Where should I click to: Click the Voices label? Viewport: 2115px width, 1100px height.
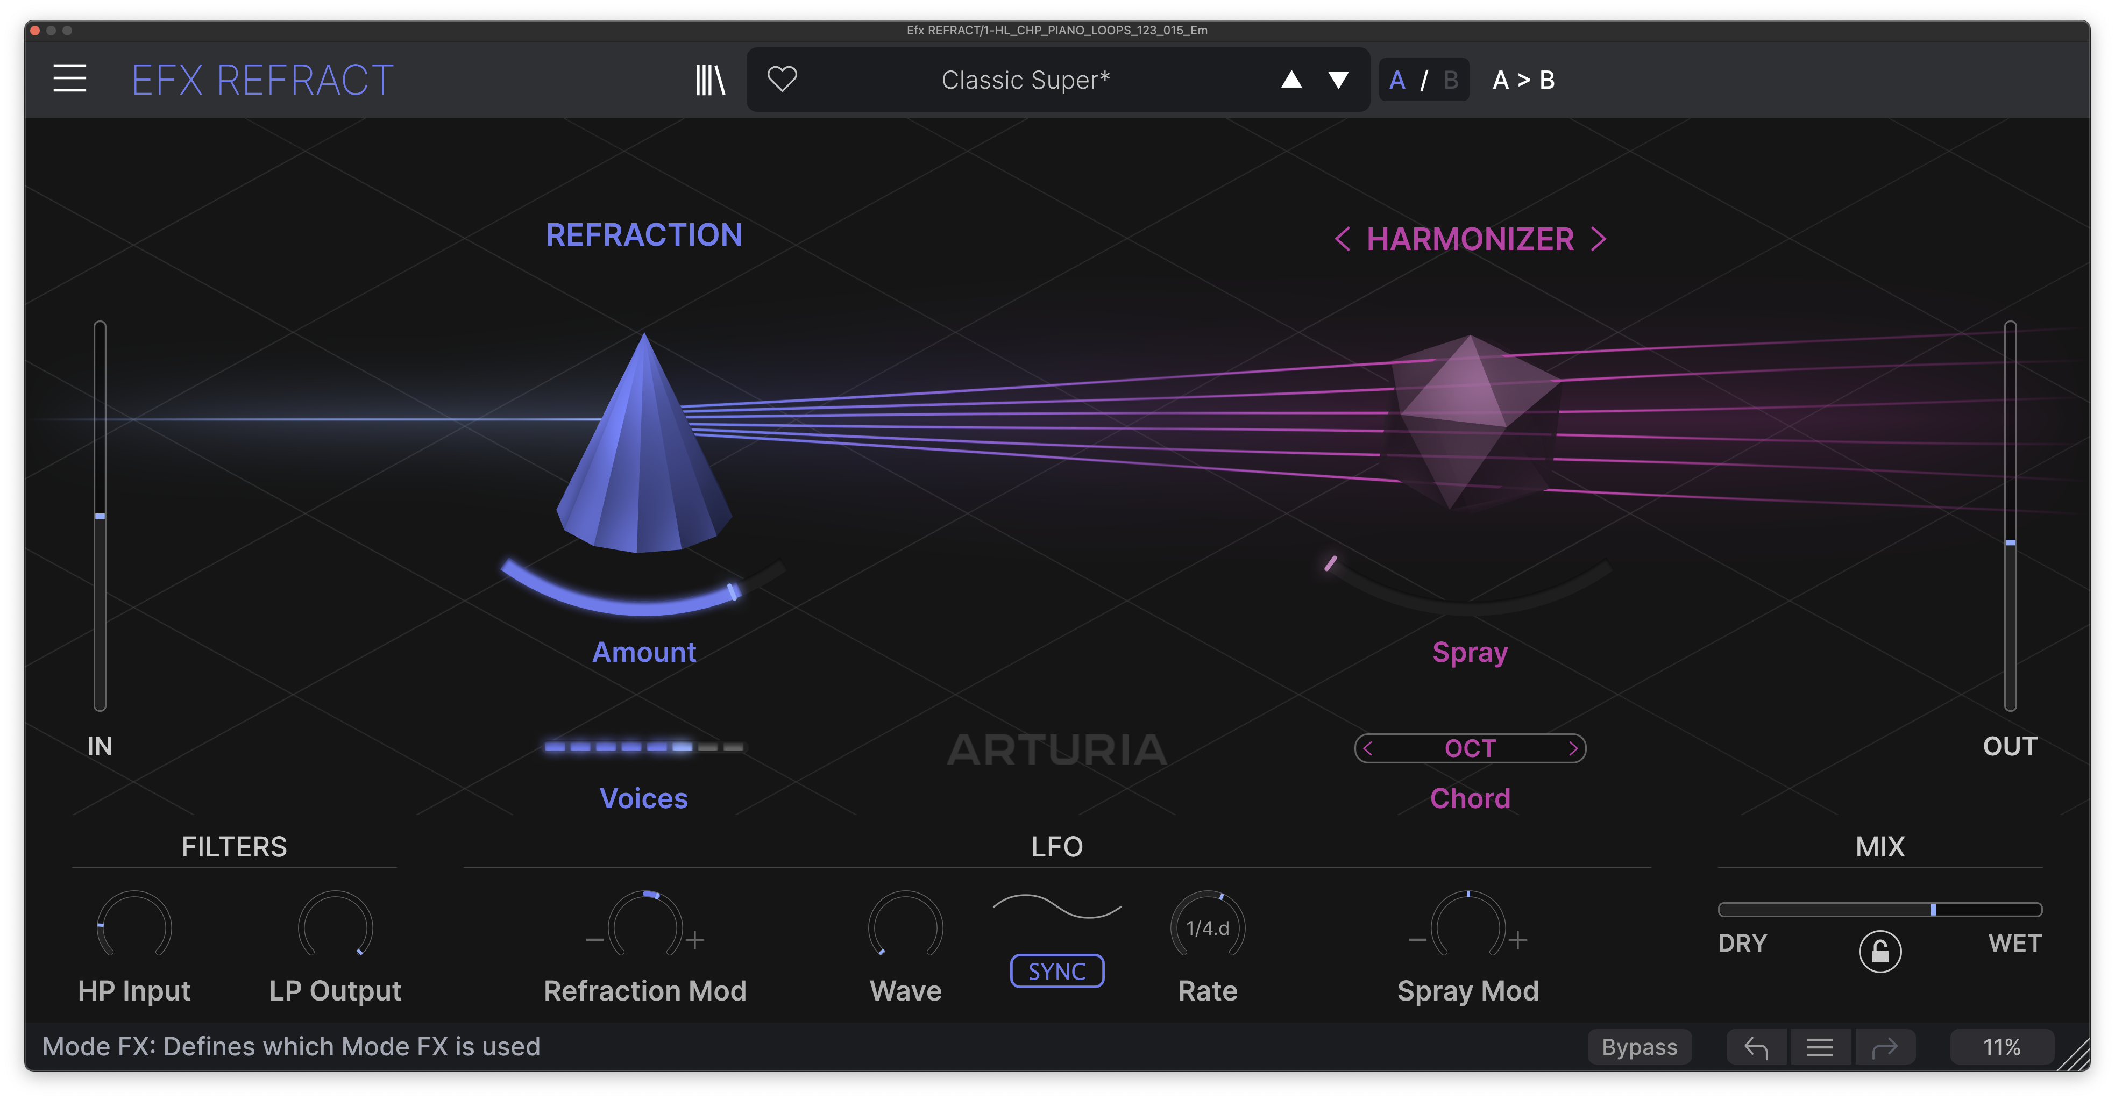(x=644, y=798)
